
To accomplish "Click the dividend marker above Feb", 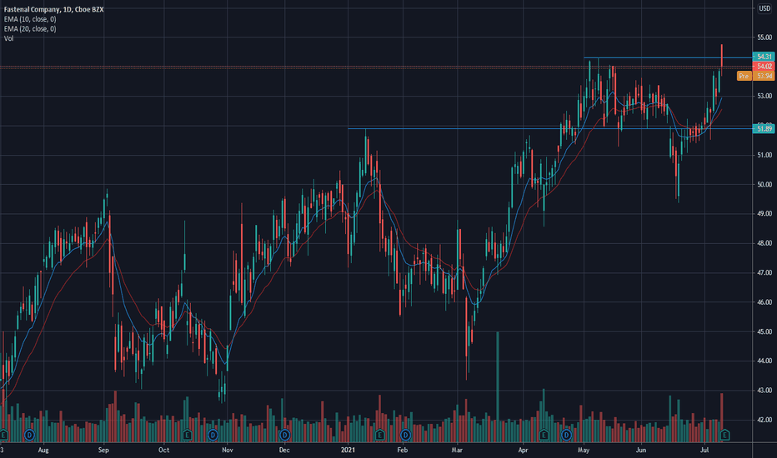I will point(405,436).
